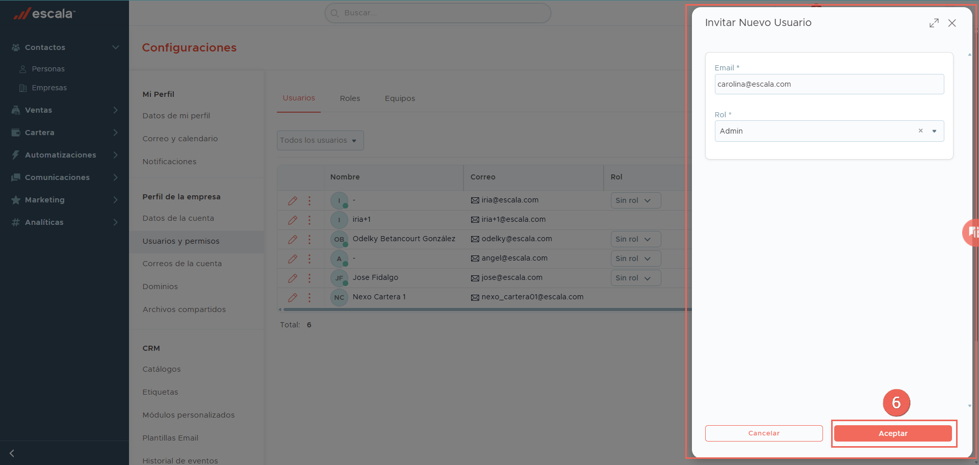This screenshot has height=465, width=979.
Task: Expand the Automatizaciones menu chevron
Action: 116,155
